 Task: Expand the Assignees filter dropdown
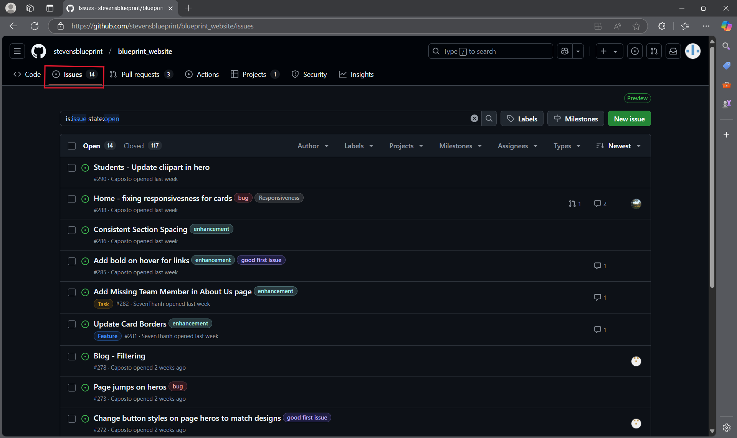point(517,146)
